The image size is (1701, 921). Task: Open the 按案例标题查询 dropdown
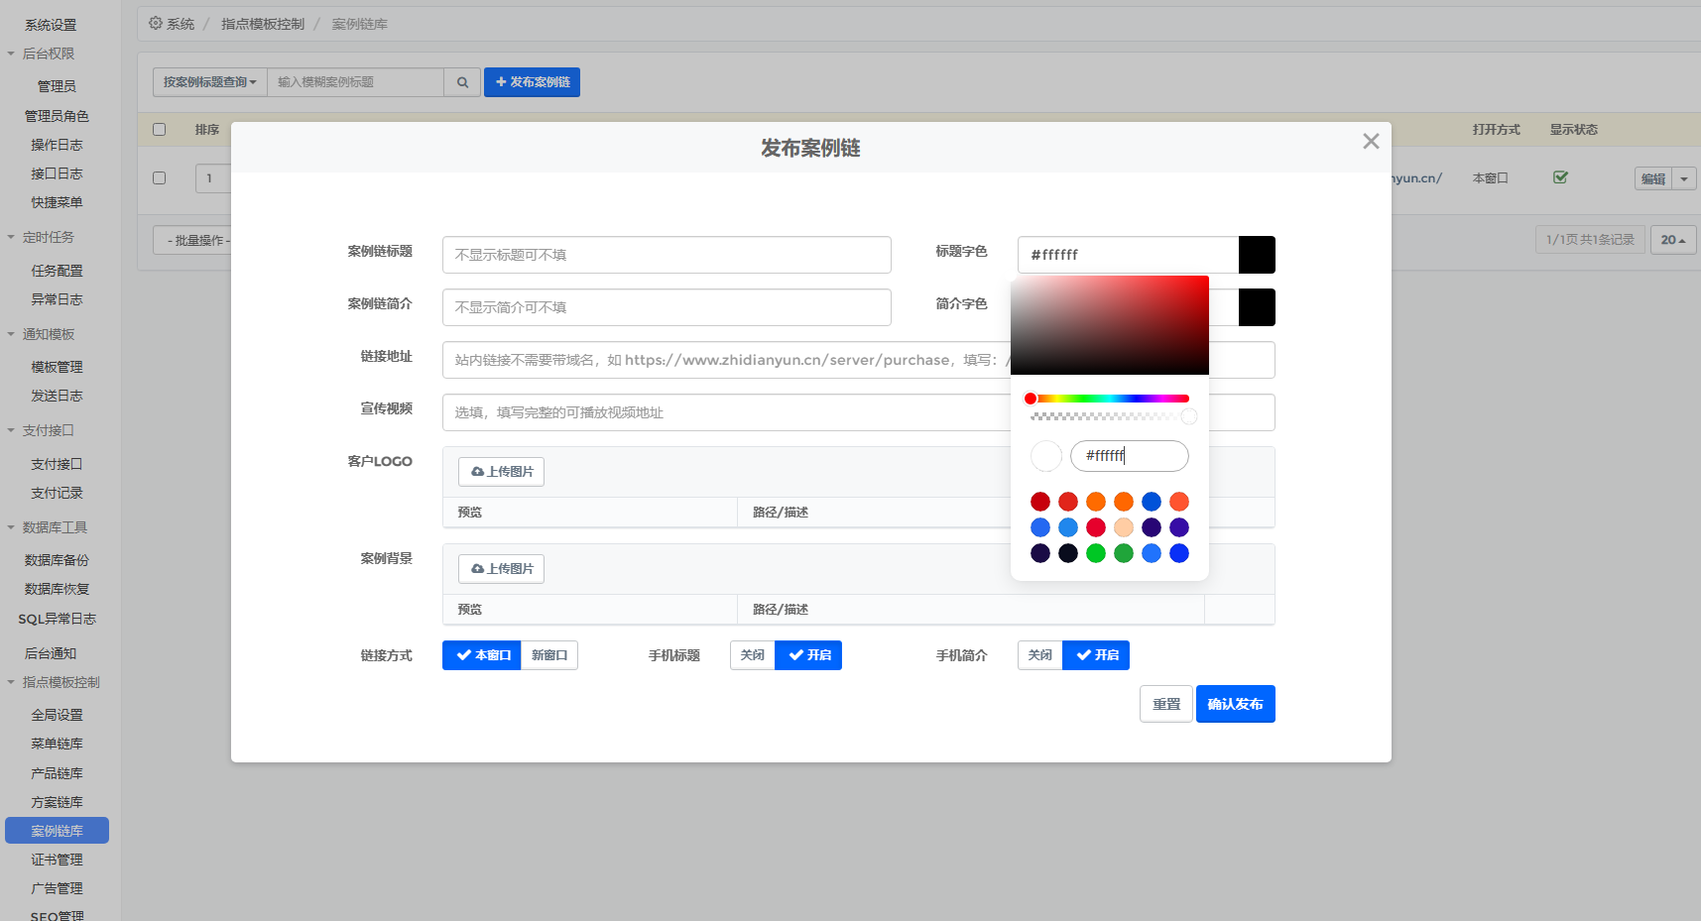tap(210, 82)
